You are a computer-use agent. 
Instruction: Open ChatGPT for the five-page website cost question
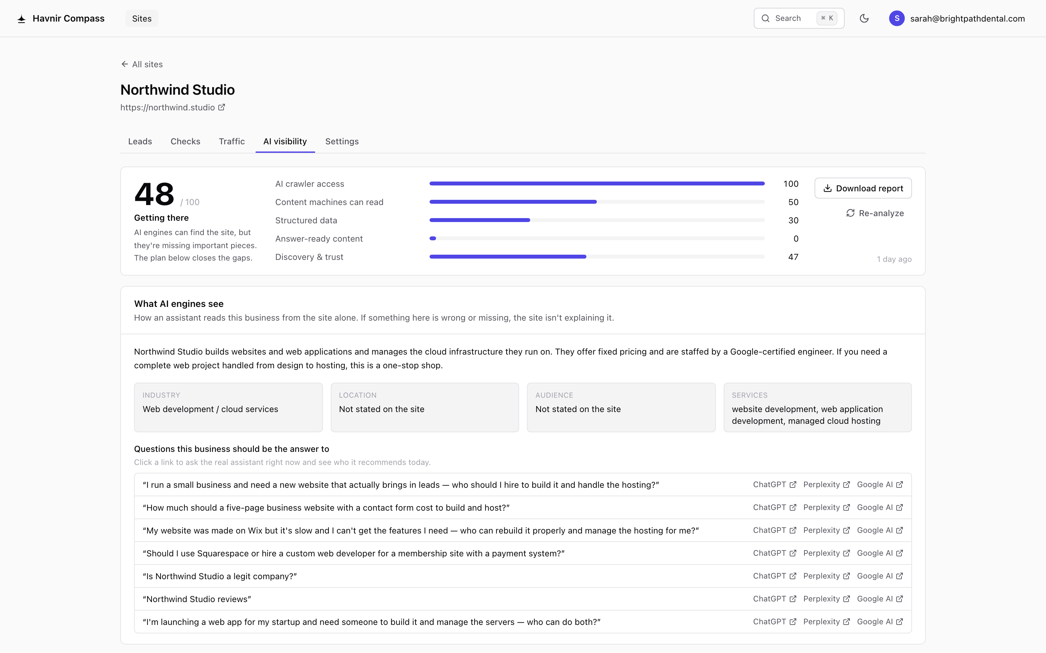[774, 507]
